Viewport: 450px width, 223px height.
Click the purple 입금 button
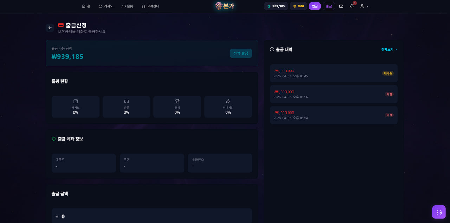[x=315, y=6]
